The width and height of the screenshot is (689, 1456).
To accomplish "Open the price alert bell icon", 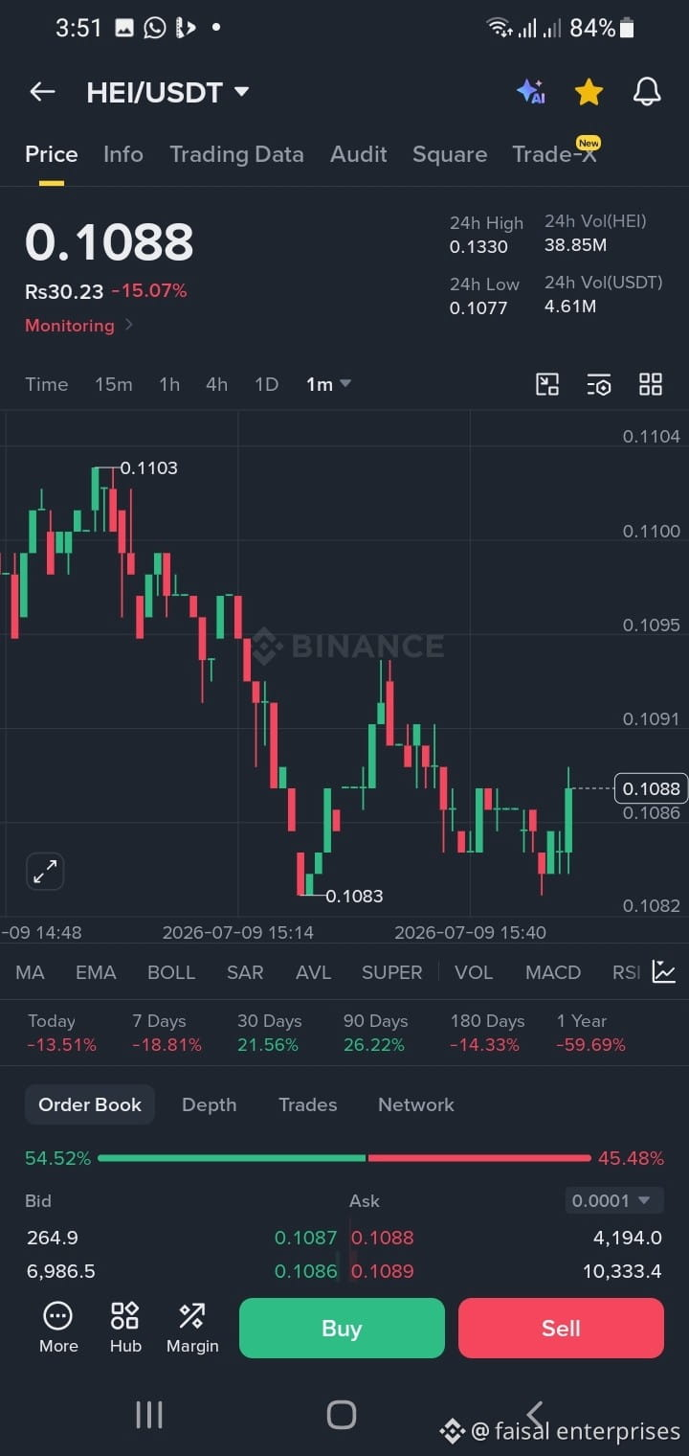I will click(x=647, y=92).
